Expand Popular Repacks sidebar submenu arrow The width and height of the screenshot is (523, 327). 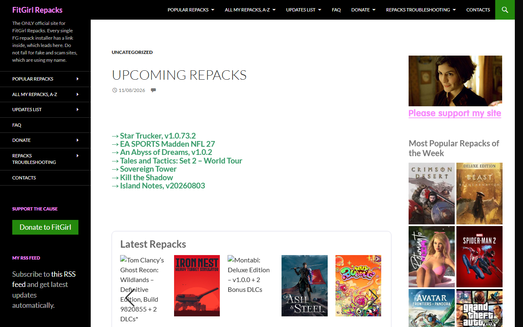pyautogui.click(x=78, y=79)
